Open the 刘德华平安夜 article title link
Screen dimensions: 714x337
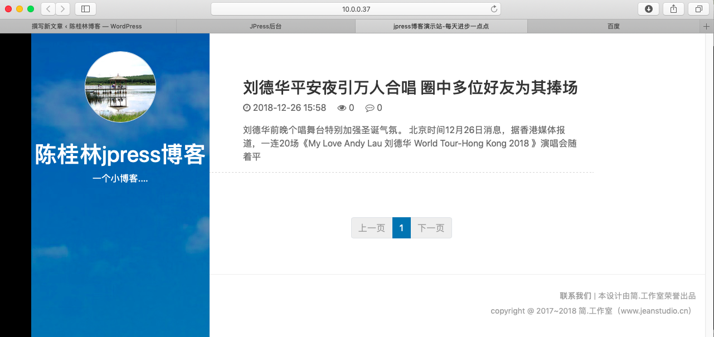[x=410, y=87]
